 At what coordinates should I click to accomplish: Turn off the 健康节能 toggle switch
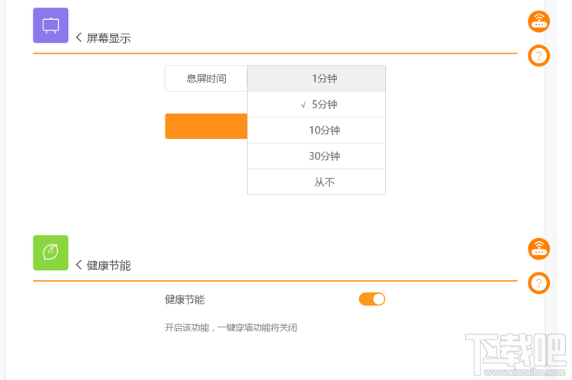[371, 299]
